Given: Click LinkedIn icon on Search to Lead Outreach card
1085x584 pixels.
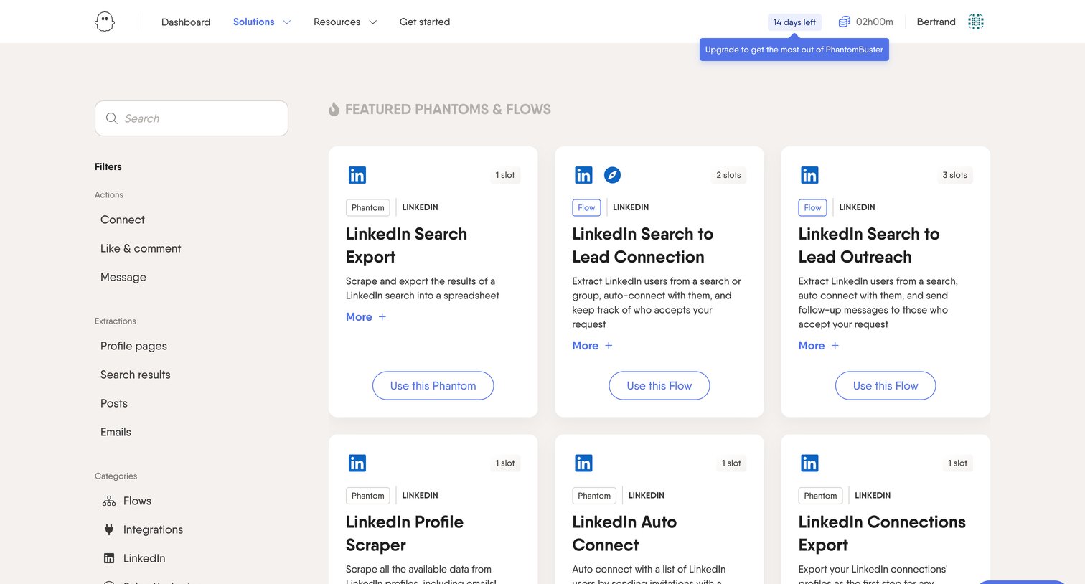Looking at the screenshot, I should point(809,175).
